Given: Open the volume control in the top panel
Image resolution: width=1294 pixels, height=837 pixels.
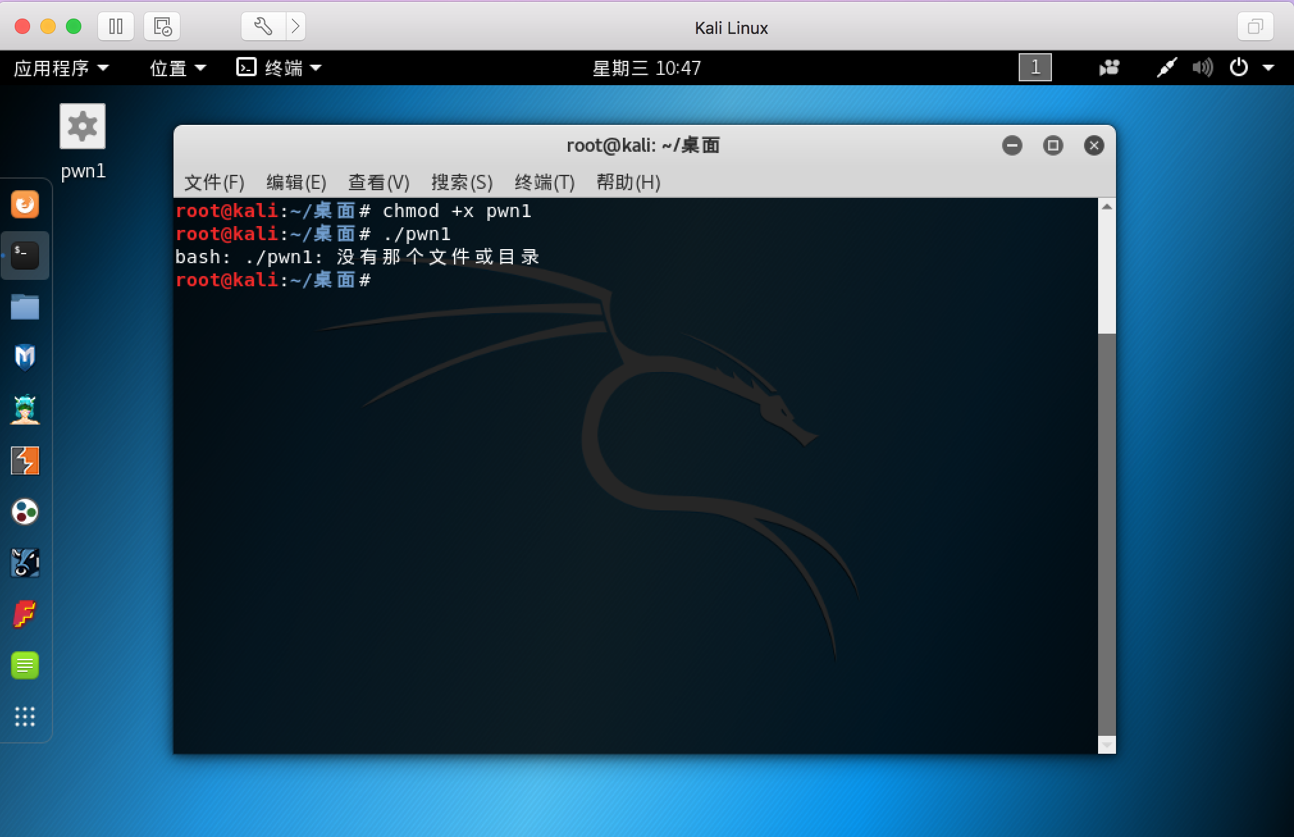Looking at the screenshot, I should tap(1202, 67).
